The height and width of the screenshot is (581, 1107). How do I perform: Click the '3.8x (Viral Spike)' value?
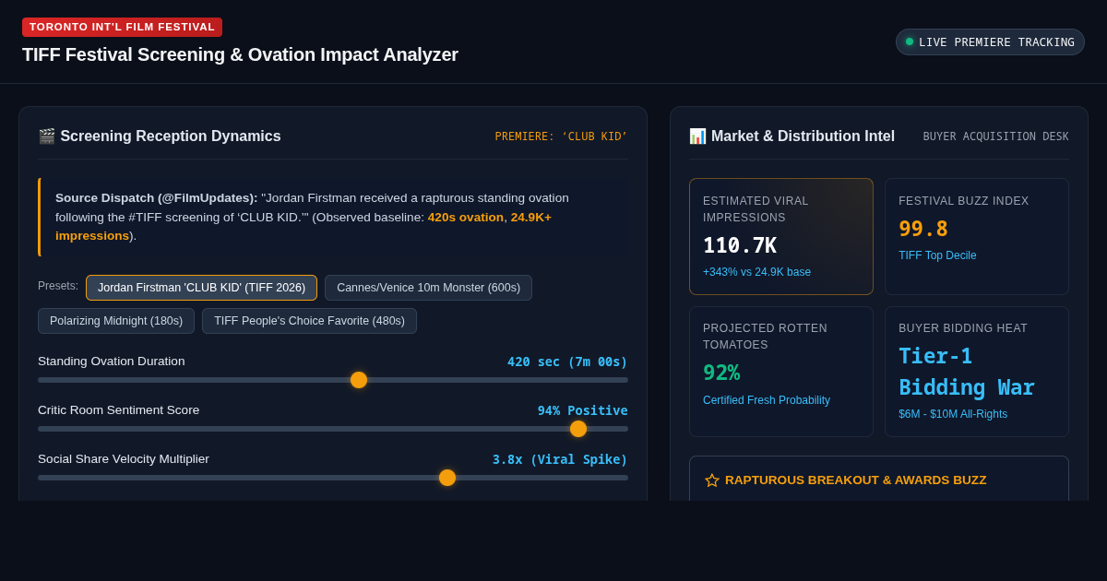point(560,459)
